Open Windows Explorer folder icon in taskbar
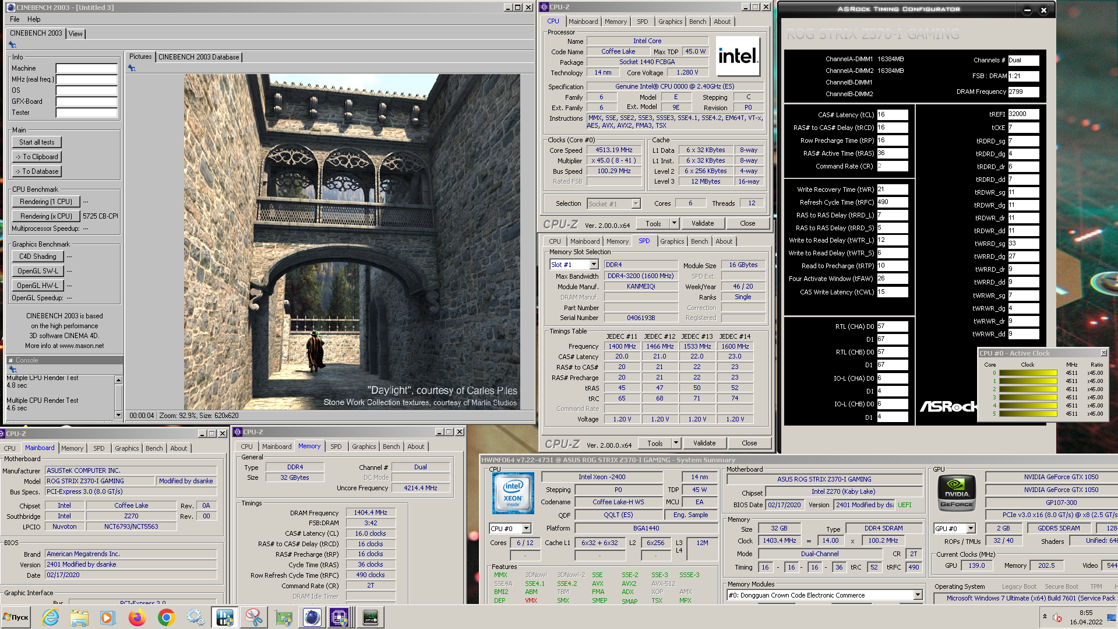 (x=79, y=617)
